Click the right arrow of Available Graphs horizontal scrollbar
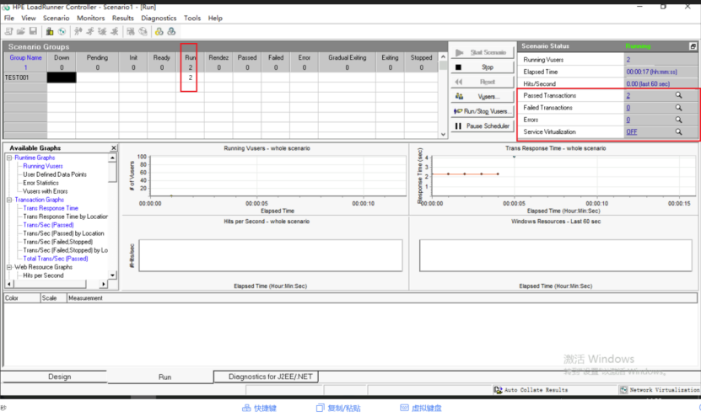The width and height of the screenshot is (701, 417). (104, 284)
